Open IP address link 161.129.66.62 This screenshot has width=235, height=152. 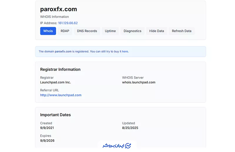point(68,23)
